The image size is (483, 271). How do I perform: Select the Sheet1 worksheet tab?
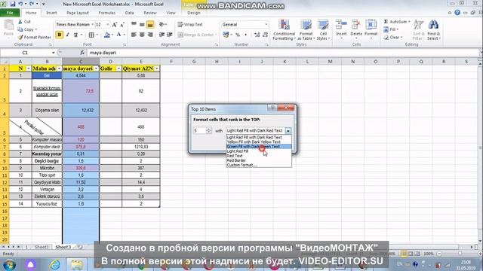(x=42, y=247)
